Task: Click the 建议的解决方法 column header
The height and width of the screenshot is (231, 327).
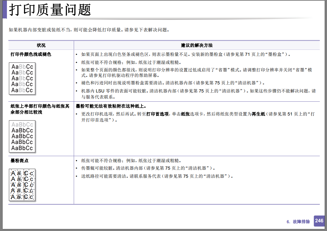Action: [197, 45]
